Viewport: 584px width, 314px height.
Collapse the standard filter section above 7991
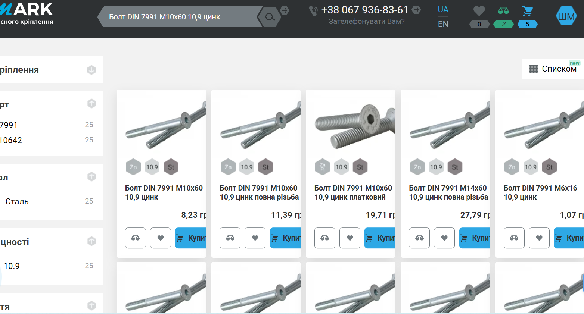(x=91, y=103)
